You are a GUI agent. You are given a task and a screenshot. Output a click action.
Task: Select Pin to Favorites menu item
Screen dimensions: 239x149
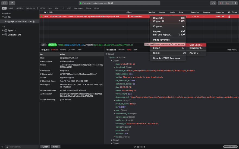pos(168,40)
